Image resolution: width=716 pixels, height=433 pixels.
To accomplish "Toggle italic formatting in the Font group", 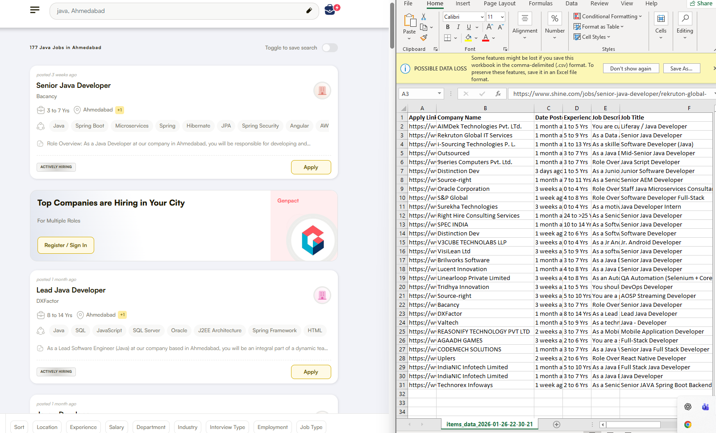I will click(458, 27).
